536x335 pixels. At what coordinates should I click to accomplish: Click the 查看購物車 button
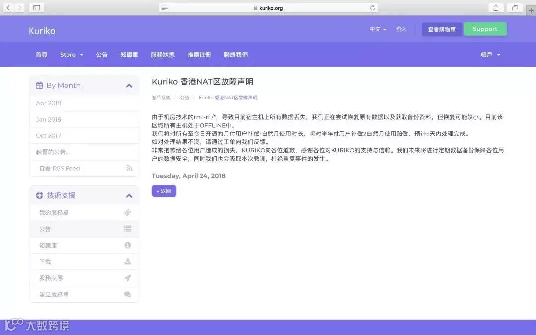click(x=442, y=29)
